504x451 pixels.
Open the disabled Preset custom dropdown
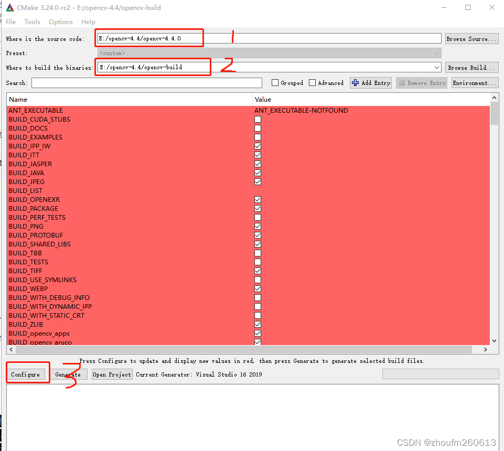[x=270, y=53]
